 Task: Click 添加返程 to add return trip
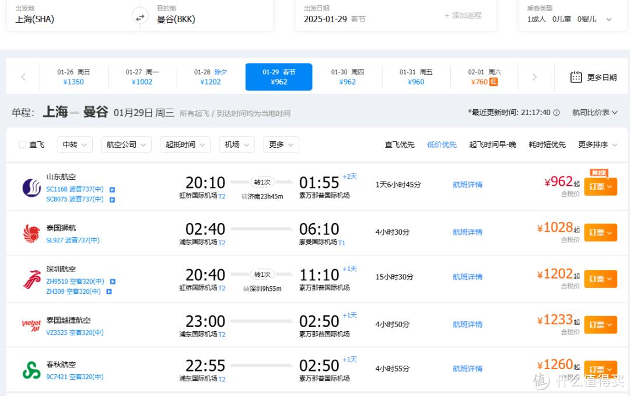coord(463,16)
